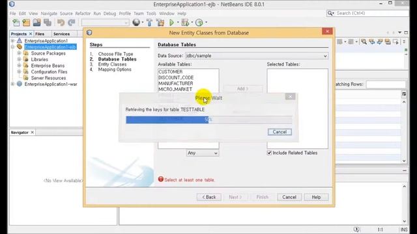The width and height of the screenshot is (417, 234).
Task: Click the Debug Project icon
Action: tap(185, 23)
